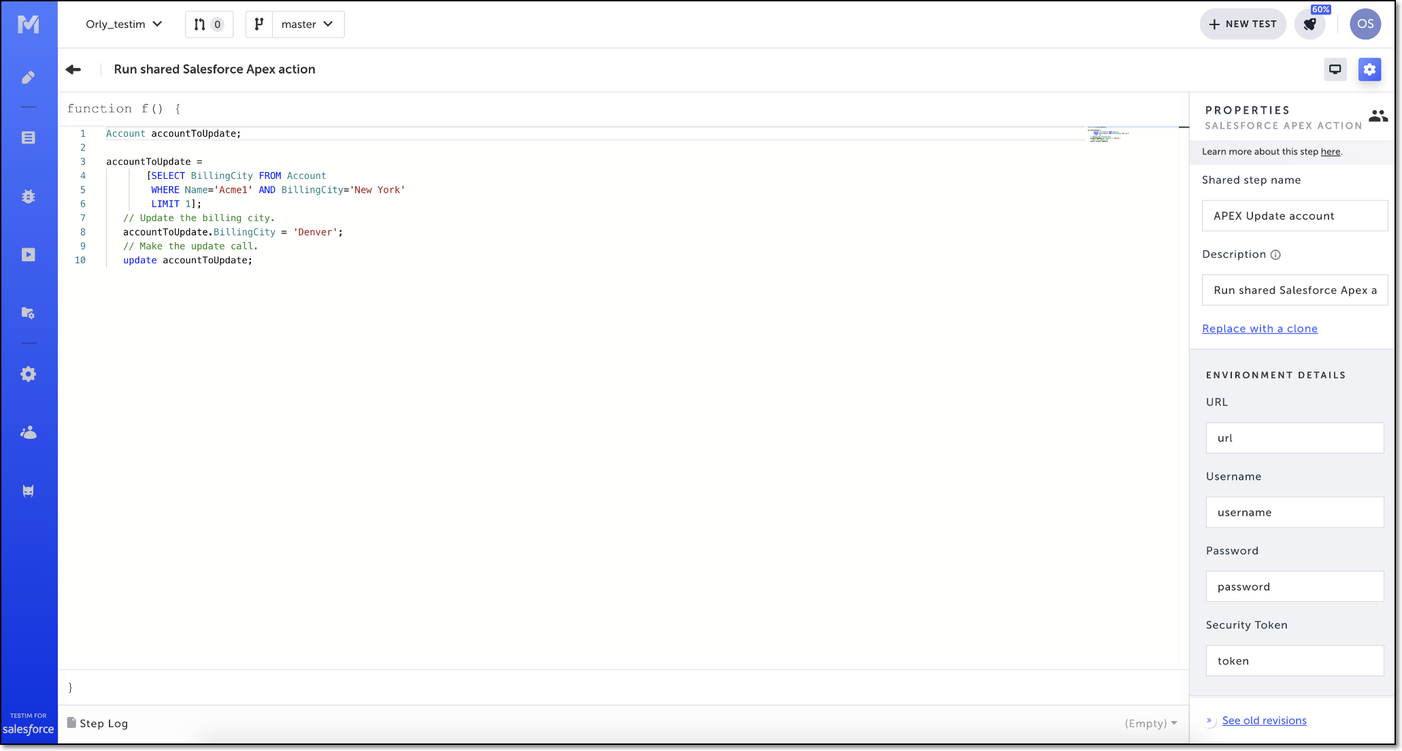Click the Replace with a clone link
The height and width of the screenshot is (751, 1402).
click(1259, 329)
